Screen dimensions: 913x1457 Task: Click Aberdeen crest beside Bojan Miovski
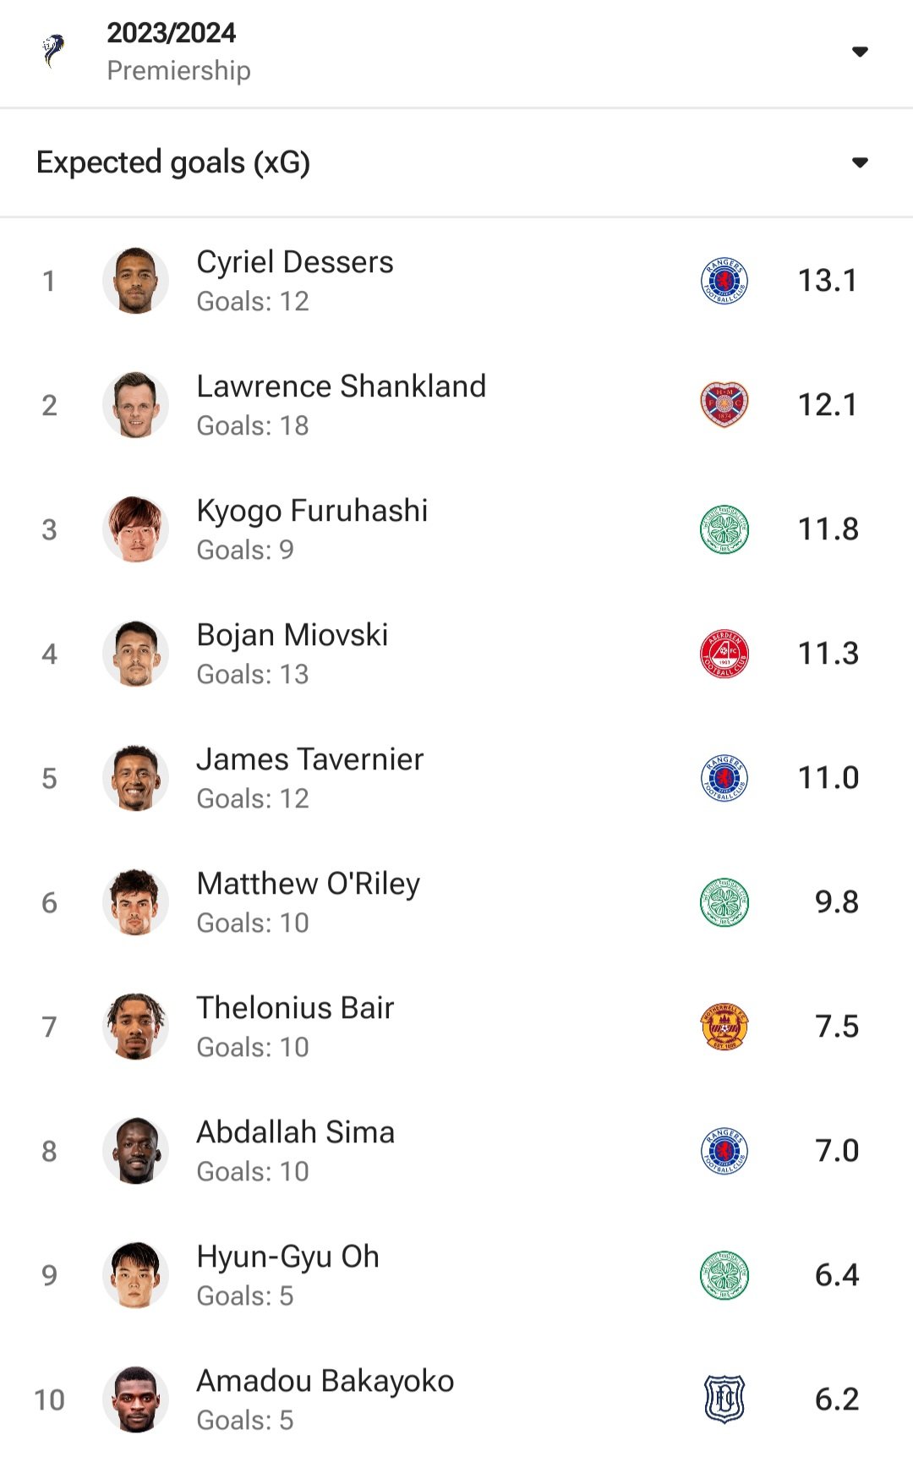(x=724, y=654)
